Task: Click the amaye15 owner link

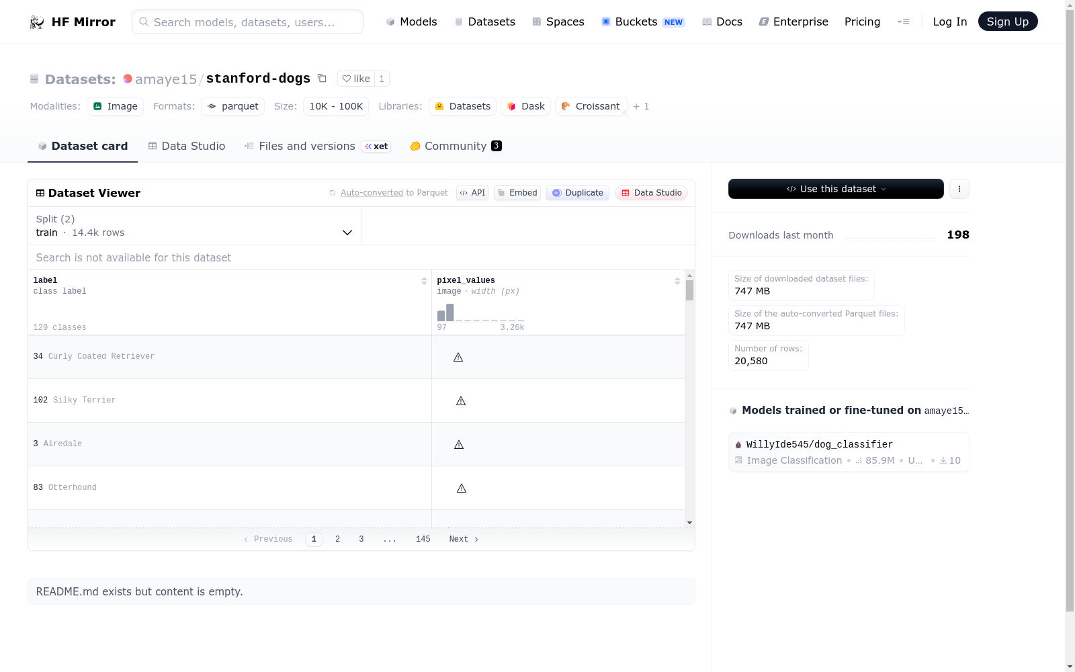Action: tap(166, 79)
